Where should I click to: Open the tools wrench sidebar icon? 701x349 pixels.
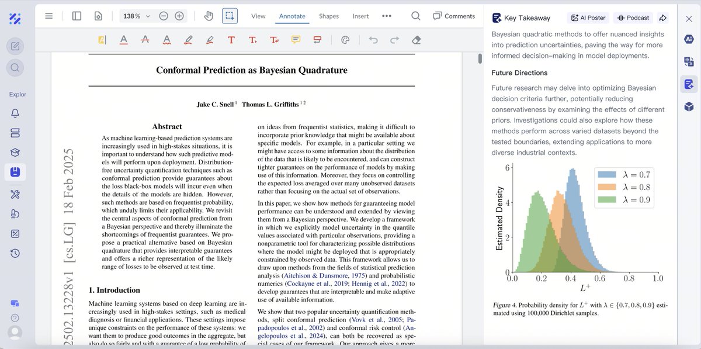point(15,194)
